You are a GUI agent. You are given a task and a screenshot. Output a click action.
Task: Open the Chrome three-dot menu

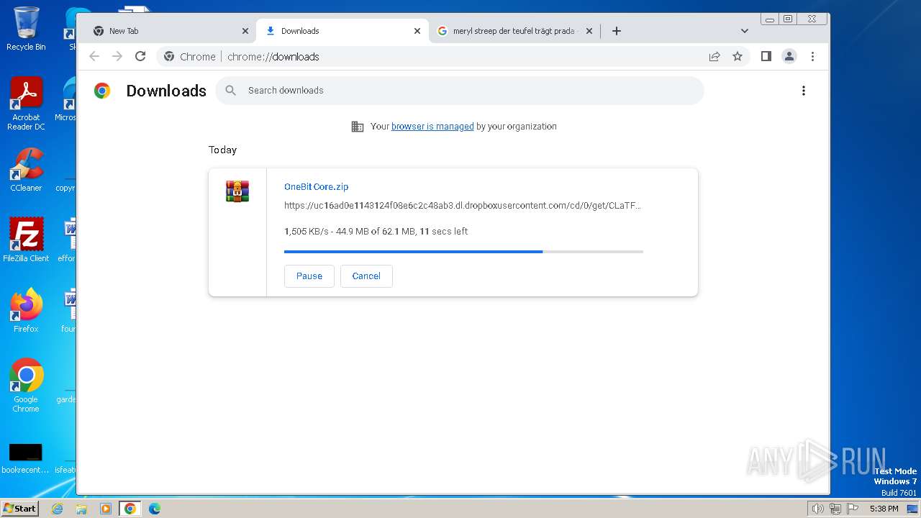(812, 56)
